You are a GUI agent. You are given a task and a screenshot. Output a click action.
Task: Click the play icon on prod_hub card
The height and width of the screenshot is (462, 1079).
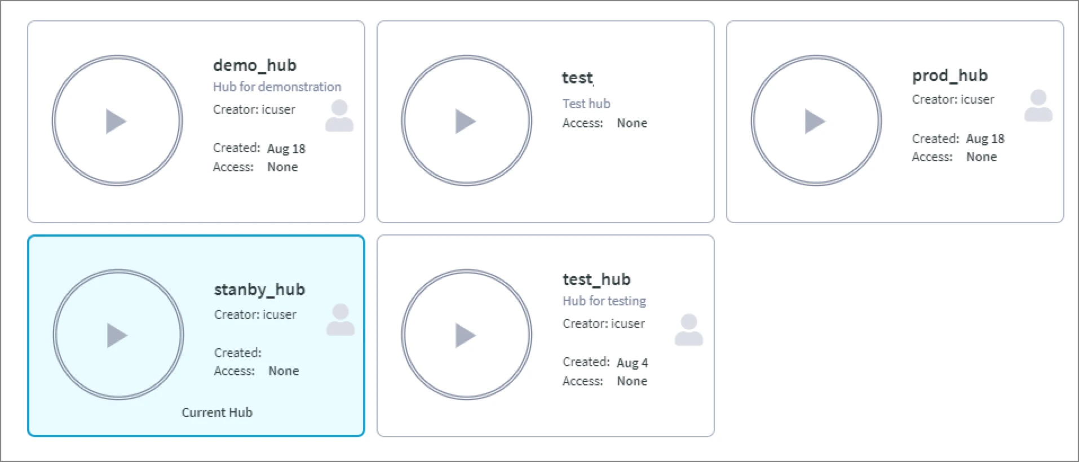click(816, 120)
